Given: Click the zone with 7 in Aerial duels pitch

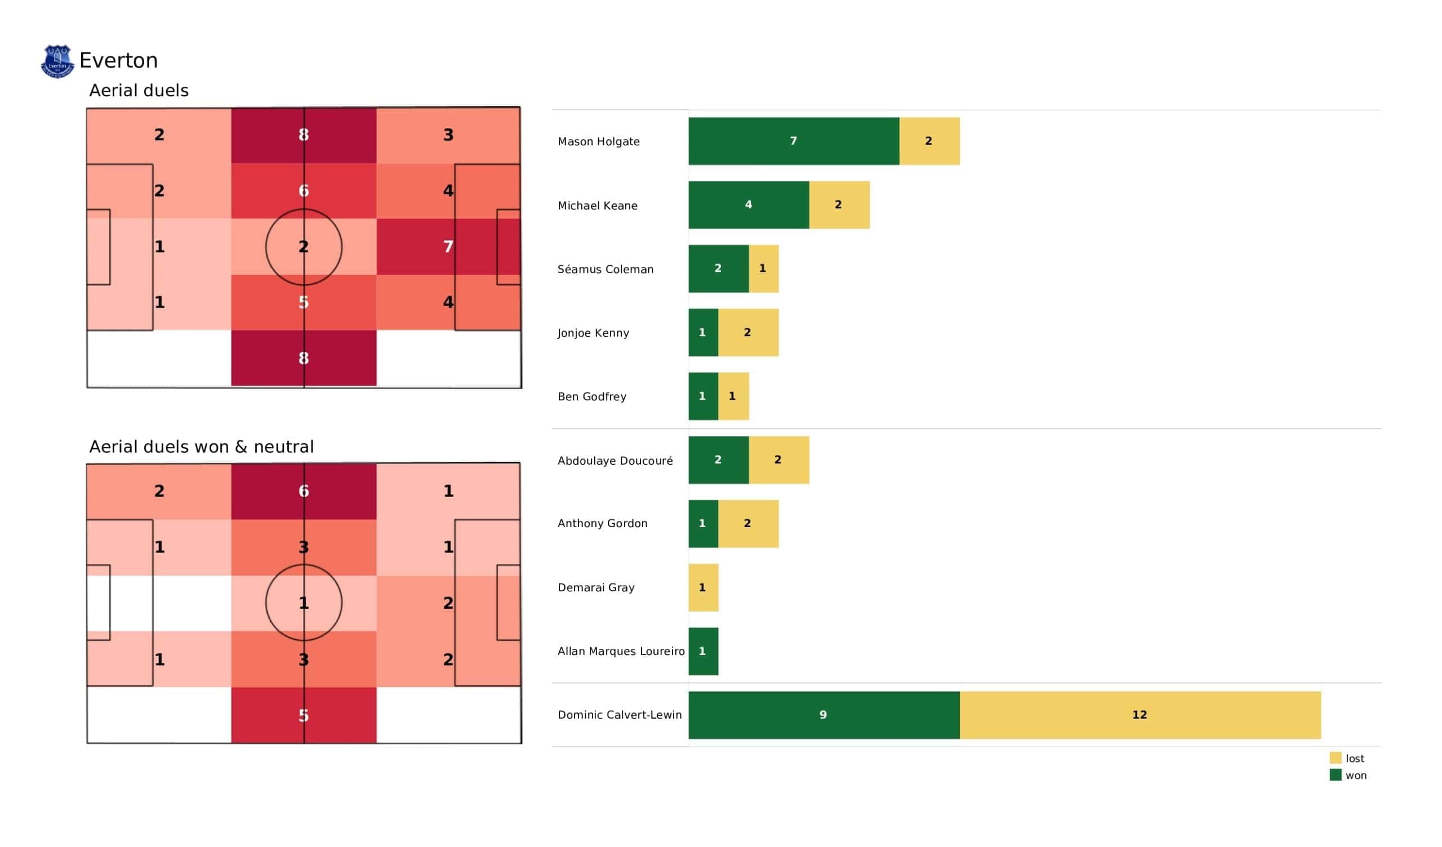Looking at the screenshot, I should tap(448, 247).
